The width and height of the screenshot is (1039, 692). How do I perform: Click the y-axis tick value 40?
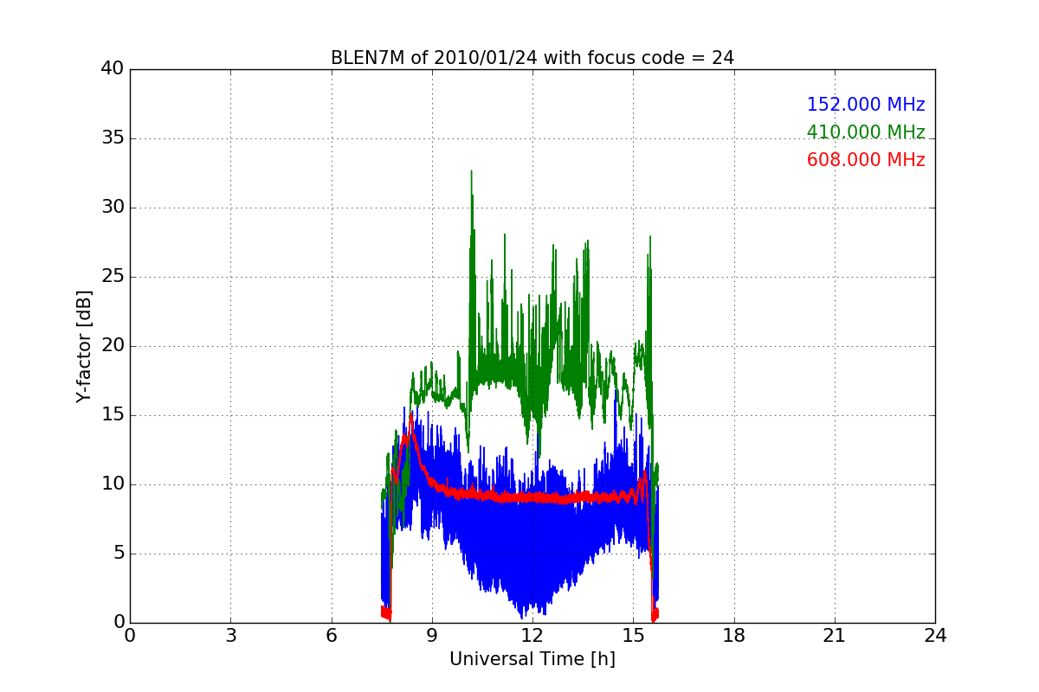pos(113,69)
